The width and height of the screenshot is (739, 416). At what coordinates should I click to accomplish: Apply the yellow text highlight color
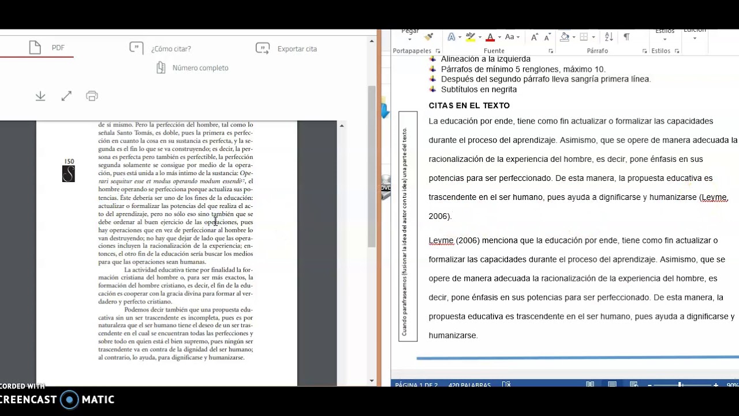471,37
